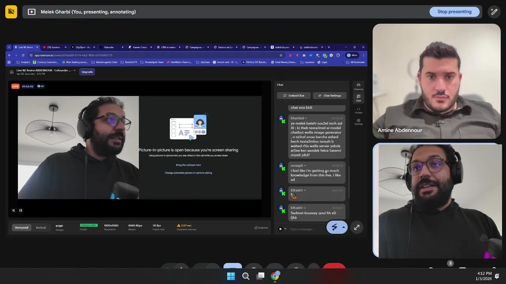
Task: Click the Chat Settings button
Action: click(330, 95)
